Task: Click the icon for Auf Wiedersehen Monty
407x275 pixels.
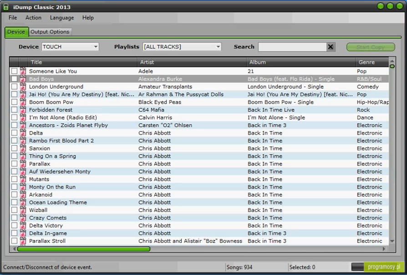Action: click(23, 171)
